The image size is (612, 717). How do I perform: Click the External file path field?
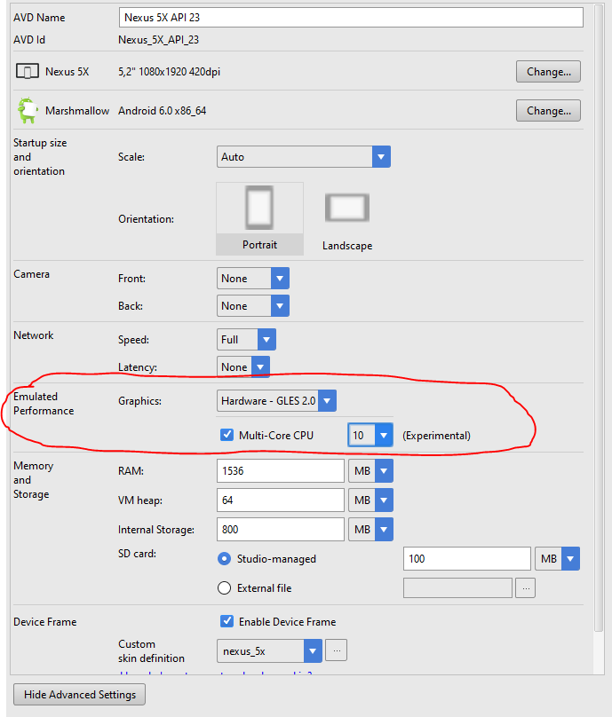(457, 588)
